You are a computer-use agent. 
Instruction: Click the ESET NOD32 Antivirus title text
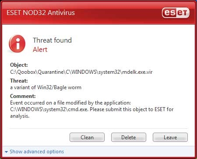(41, 13)
